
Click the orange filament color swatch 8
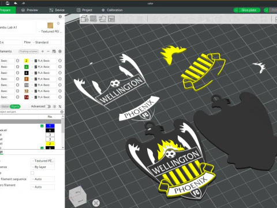[27, 79]
